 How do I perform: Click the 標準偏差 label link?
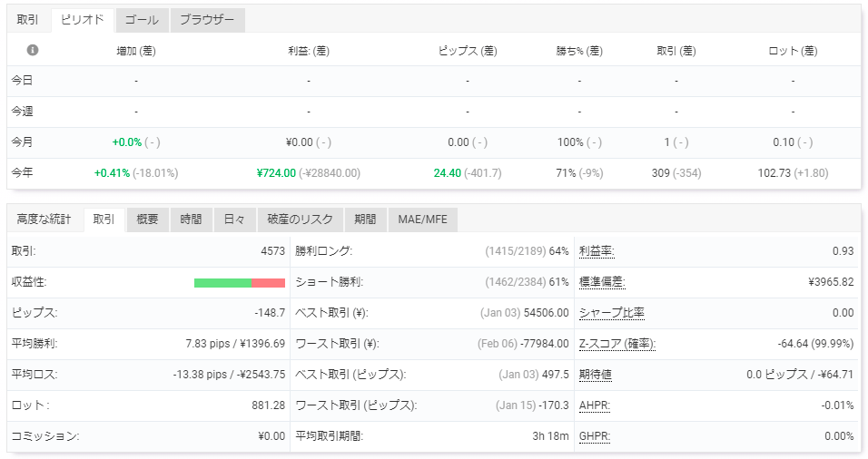coord(602,282)
